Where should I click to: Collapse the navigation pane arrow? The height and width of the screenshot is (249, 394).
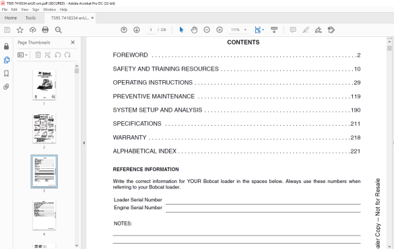(x=84, y=143)
